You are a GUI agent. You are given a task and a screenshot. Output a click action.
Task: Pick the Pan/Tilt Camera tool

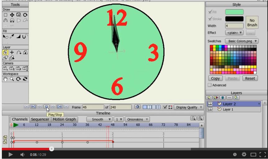click(x=25, y=69)
